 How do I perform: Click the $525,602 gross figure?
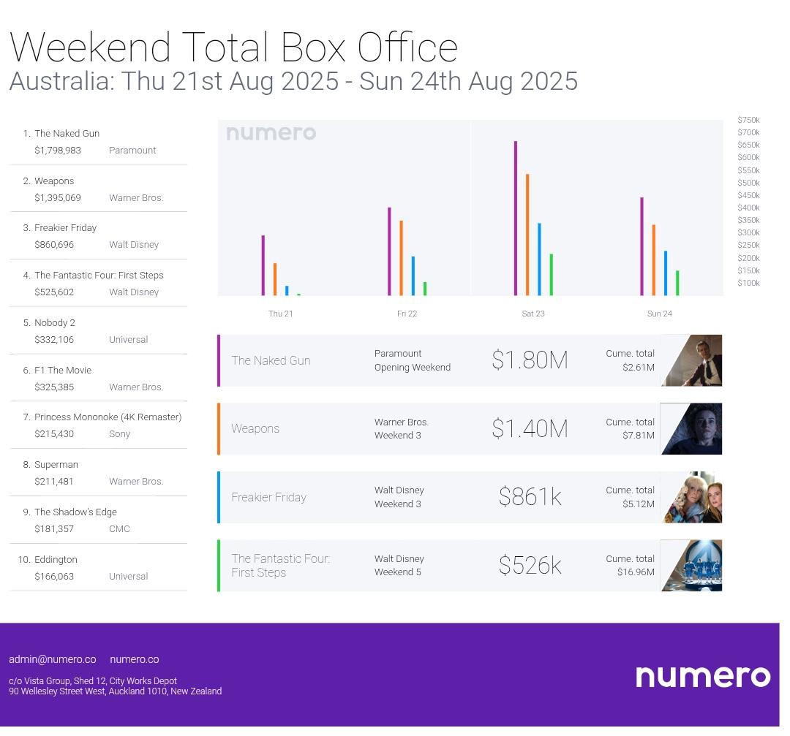point(54,292)
